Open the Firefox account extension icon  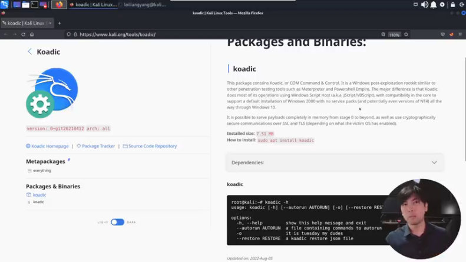[x=451, y=35]
